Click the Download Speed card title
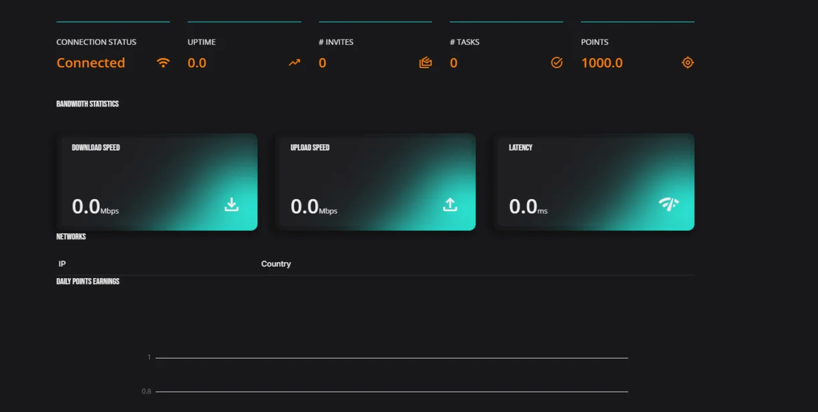The width and height of the screenshot is (818, 412). pyautogui.click(x=96, y=147)
